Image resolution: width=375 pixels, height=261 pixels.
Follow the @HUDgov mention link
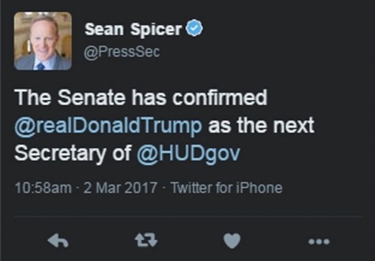click(188, 153)
